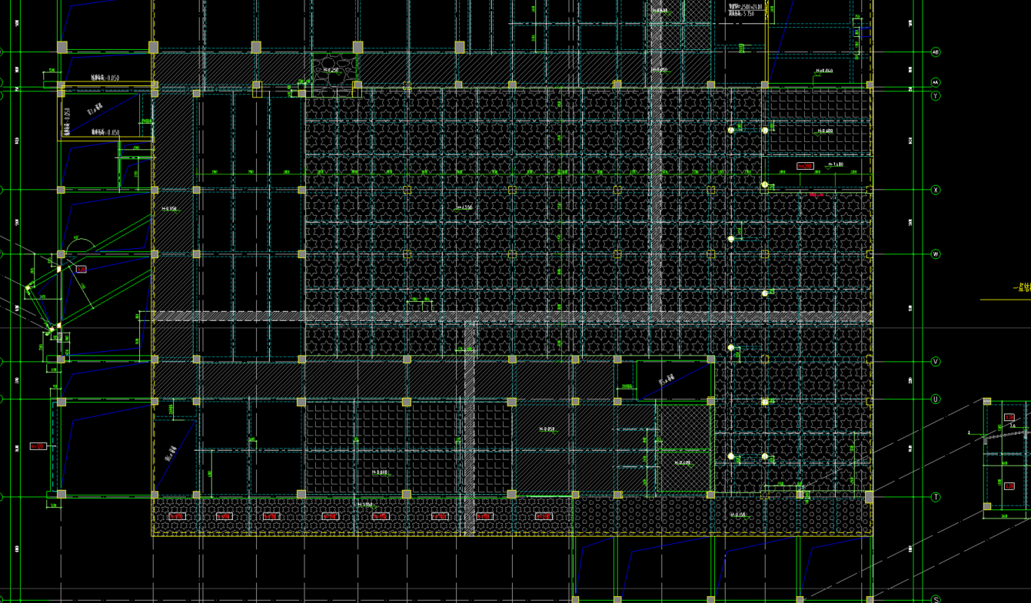Click the red boxed tag beside the diagonal ramp
The width and height of the screenshot is (1031, 603).
pos(81,270)
